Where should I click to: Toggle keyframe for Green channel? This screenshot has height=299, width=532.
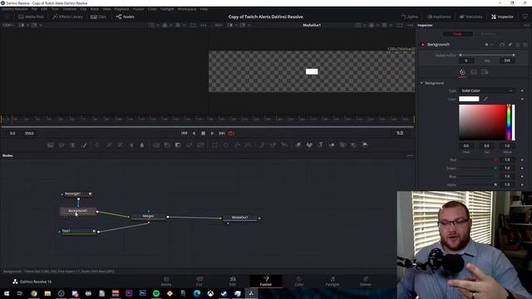click(x=522, y=168)
